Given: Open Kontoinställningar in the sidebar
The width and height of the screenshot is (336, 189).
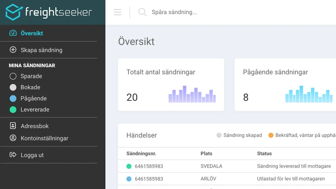Looking at the screenshot, I should pos(45,138).
